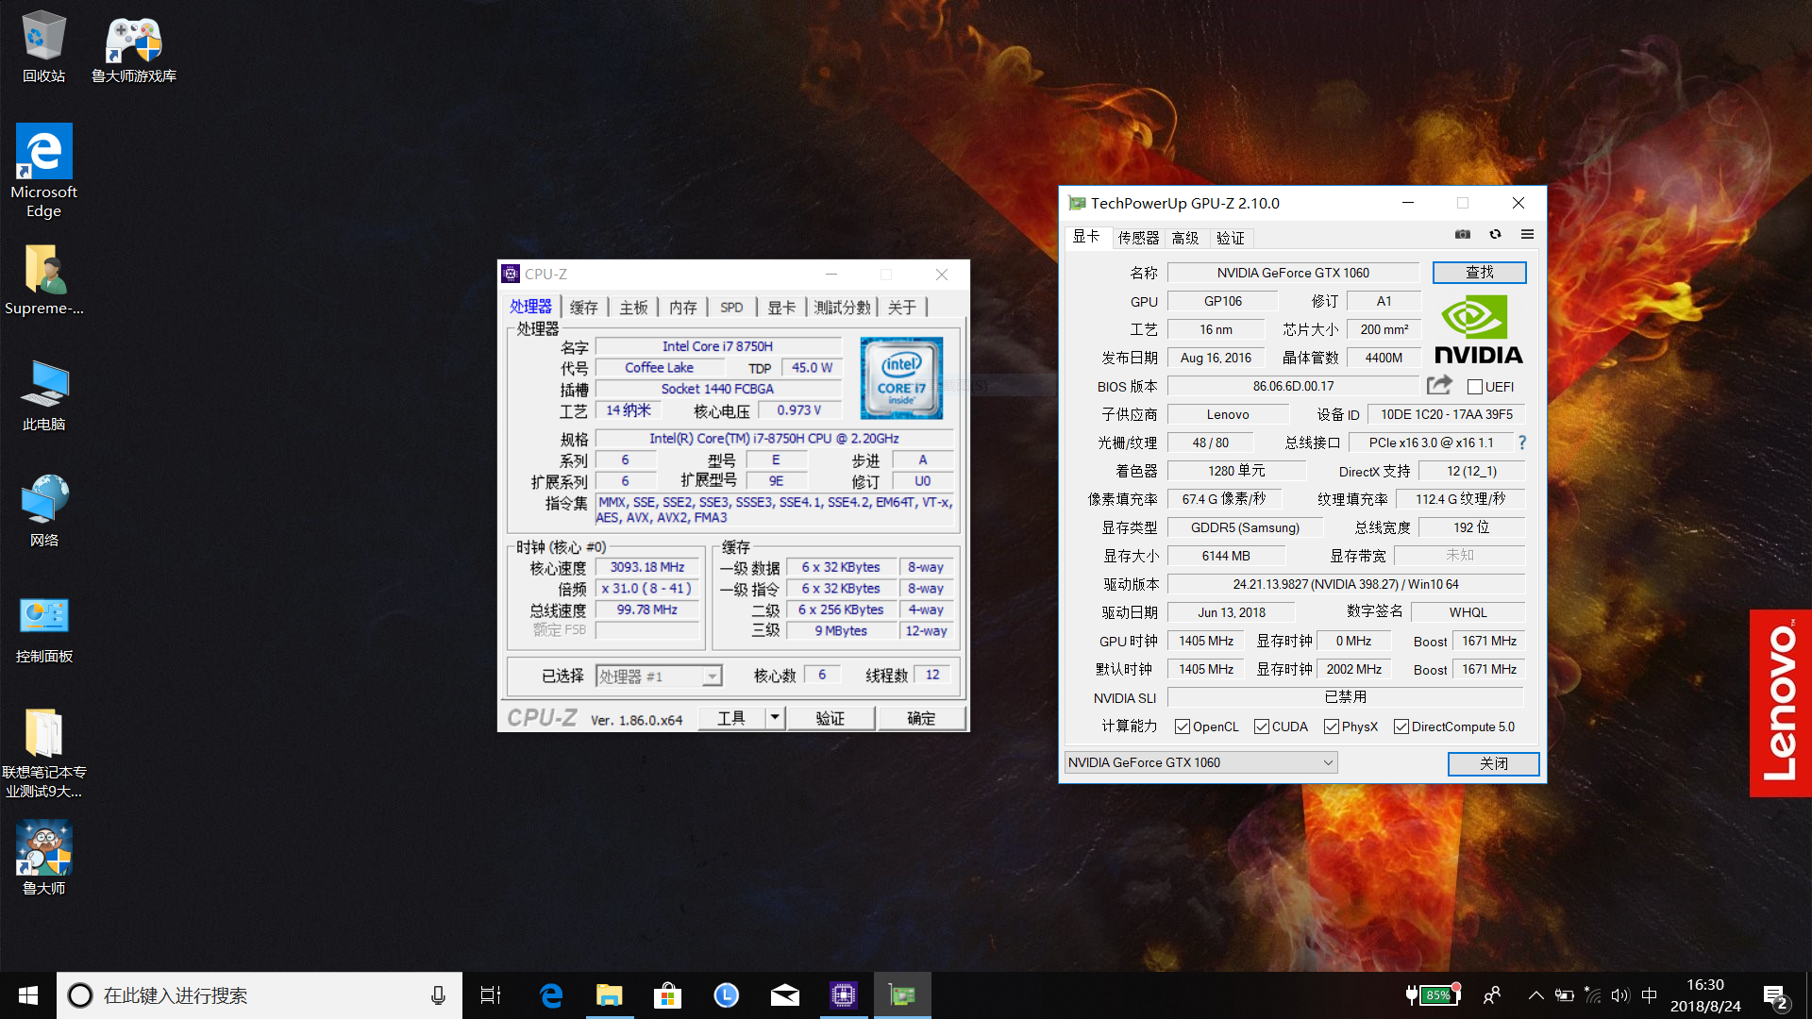1812x1019 pixels.
Task: Switch to 显卡 tab in CPU-Z
Action: coord(781,308)
